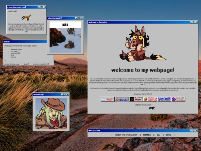
Task: Minimize the mauricio.gif window
Action: click(x=62, y=94)
